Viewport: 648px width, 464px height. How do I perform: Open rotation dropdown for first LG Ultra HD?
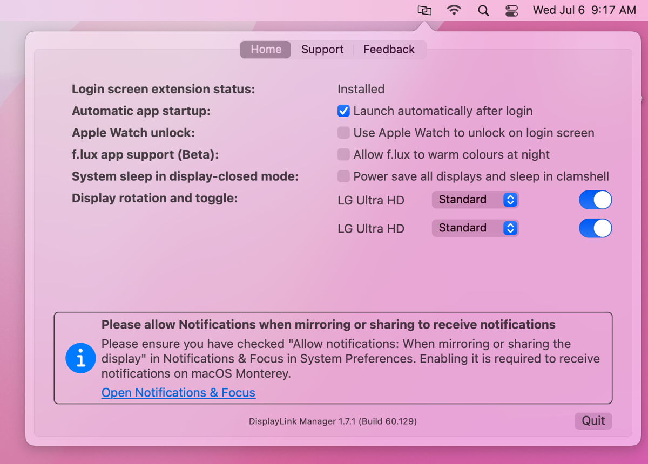tap(475, 200)
